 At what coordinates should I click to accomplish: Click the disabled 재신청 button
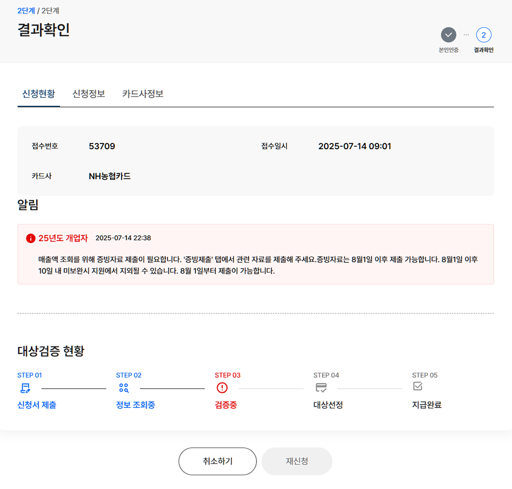[296, 461]
